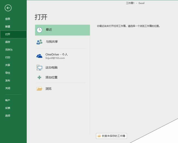Click the OneDrive cloud icon

pyautogui.click(x=39, y=56)
